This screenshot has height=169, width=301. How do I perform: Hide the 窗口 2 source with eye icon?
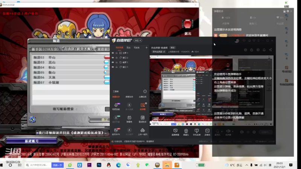coord(112,57)
